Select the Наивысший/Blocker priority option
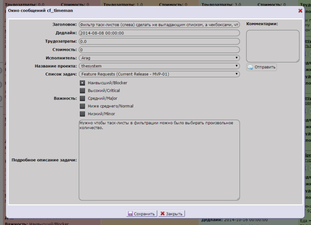This screenshot has height=225, width=311. [x=82, y=83]
